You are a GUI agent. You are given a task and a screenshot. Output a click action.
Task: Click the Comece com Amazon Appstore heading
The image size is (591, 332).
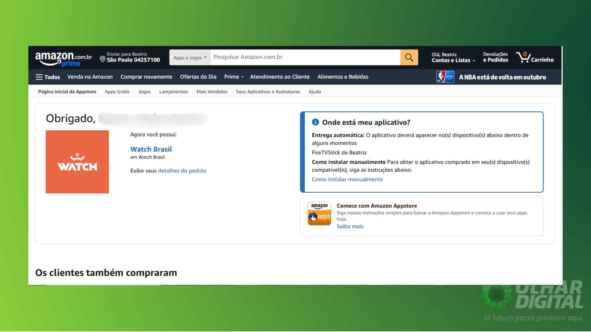pyautogui.click(x=377, y=206)
